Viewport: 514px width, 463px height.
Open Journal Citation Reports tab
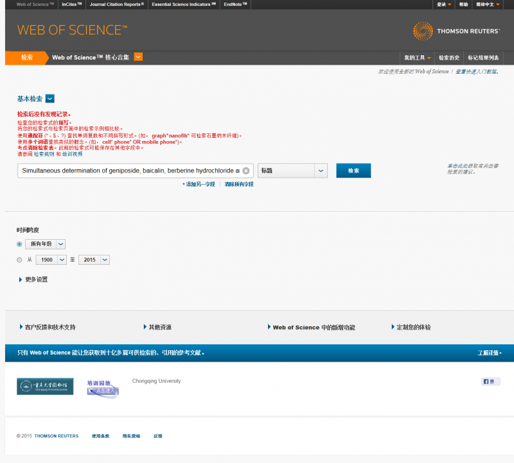[117, 4]
